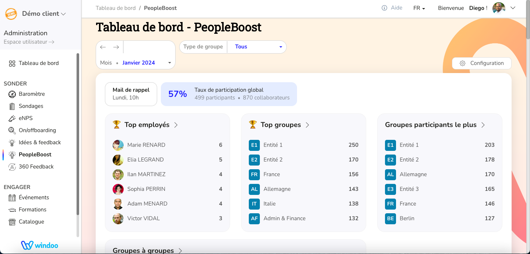Click the Idées & feedback lightbulb icon
The width and height of the screenshot is (530, 254).
click(x=12, y=142)
